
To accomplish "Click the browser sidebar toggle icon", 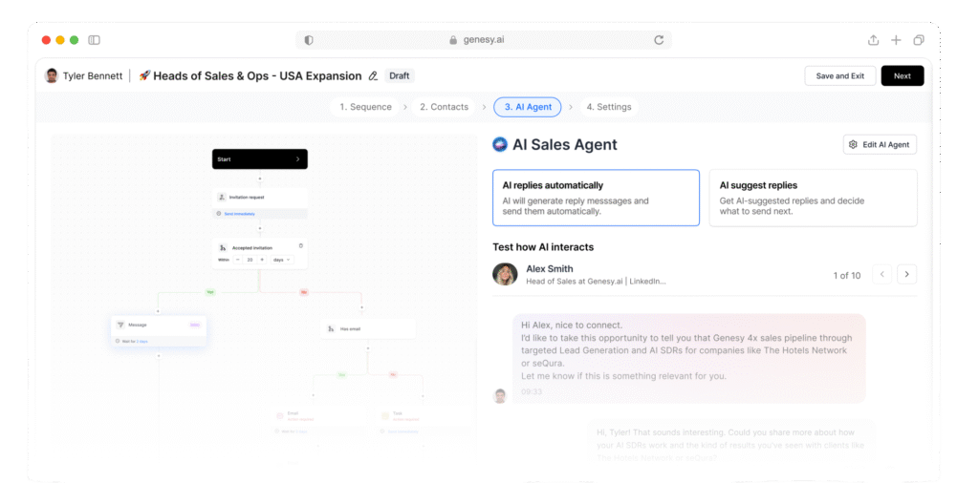I will [x=94, y=40].
